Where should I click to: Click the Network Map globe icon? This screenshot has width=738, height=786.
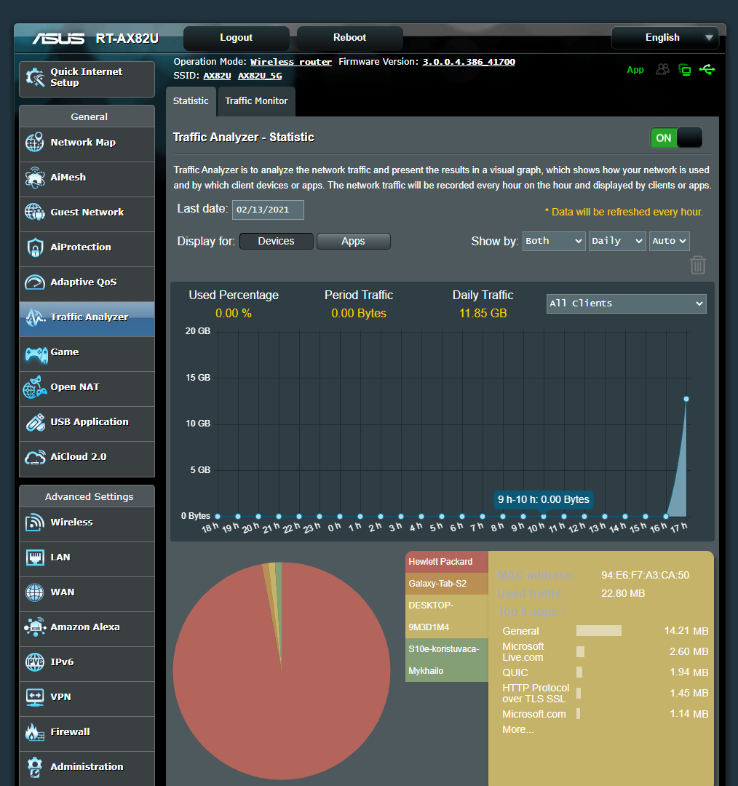(35, 143)
